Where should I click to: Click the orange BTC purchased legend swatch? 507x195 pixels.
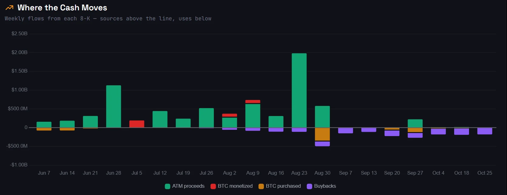(261, 186)
